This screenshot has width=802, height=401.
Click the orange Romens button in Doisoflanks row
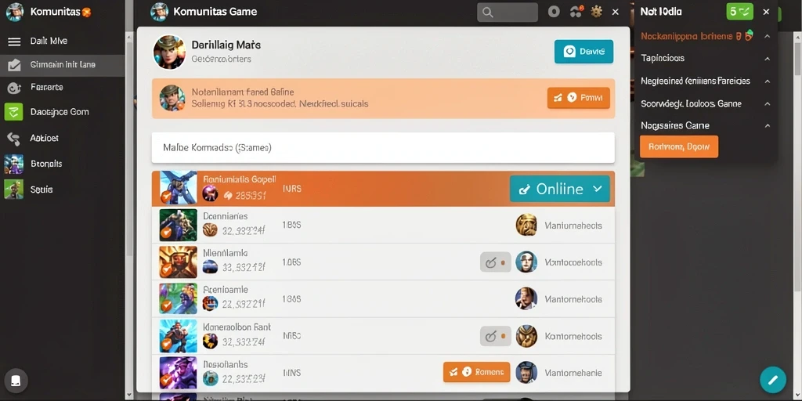coord(476,372)
